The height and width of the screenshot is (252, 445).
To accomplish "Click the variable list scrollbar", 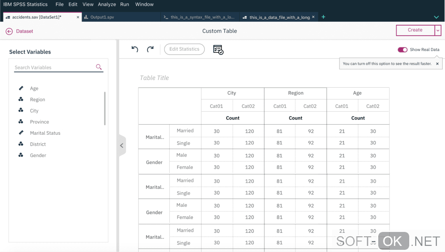I will tap(105, 108).
